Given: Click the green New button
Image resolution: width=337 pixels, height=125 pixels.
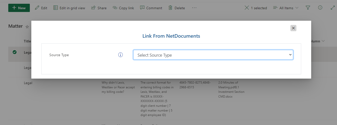Looking at the screenshot, I should [19, 8].
